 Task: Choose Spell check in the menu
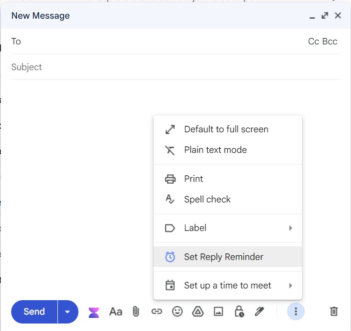207,200
